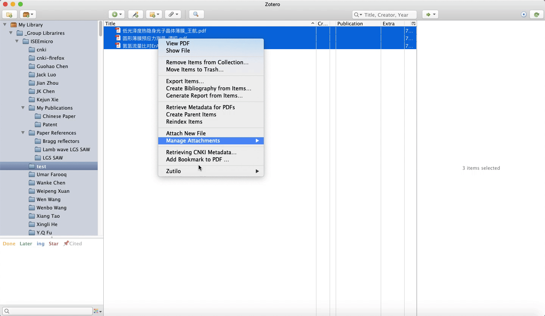Select the Kejun Xie collection
The height and width of the screenshot is (316, 545).
coord(47,99)
